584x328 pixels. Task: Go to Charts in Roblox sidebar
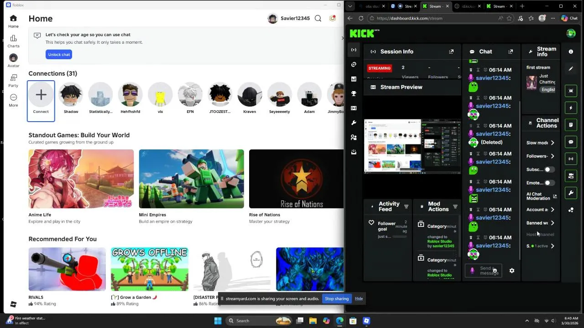click(x=13, y=41)
